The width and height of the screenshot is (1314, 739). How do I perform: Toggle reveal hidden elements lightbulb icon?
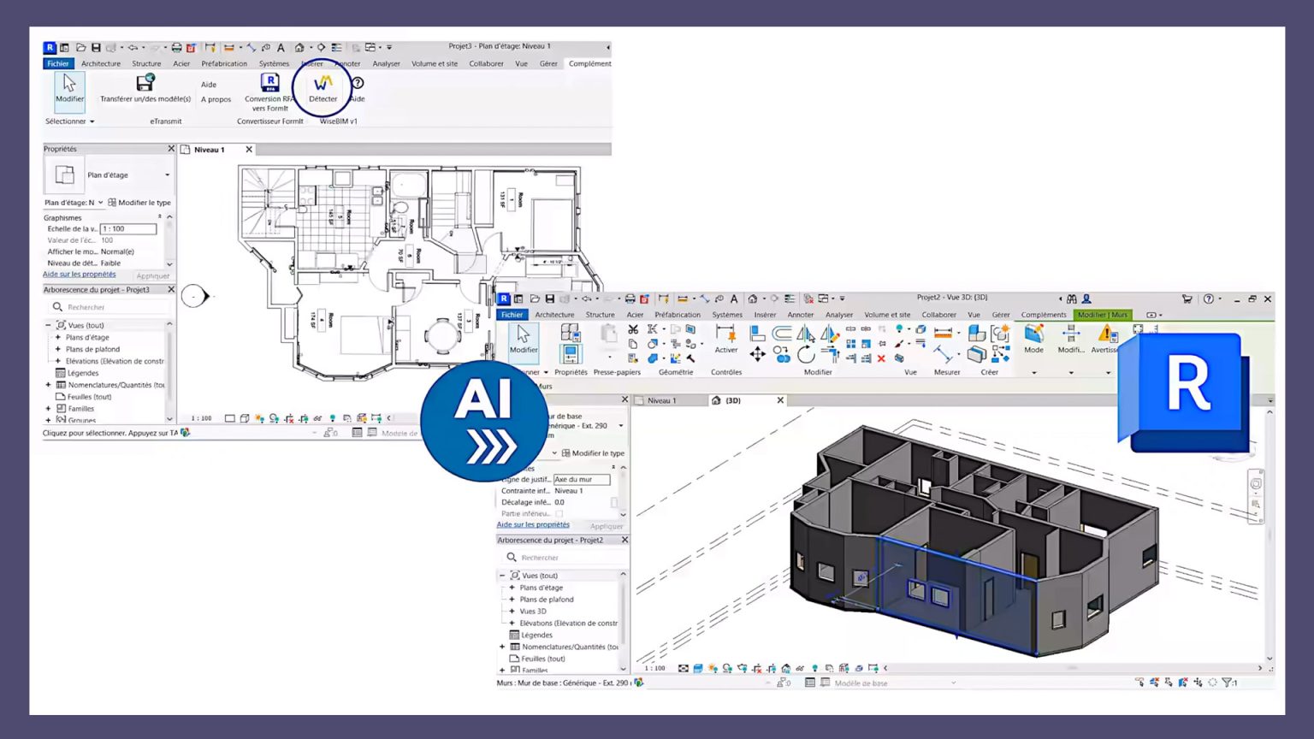(x=815, y=667)
